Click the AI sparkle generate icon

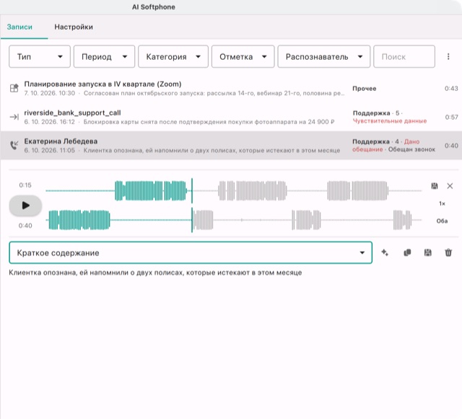coord(385,252)
